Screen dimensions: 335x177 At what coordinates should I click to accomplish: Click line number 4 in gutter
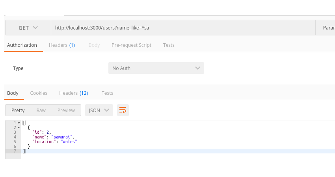[x=15, y=137]
